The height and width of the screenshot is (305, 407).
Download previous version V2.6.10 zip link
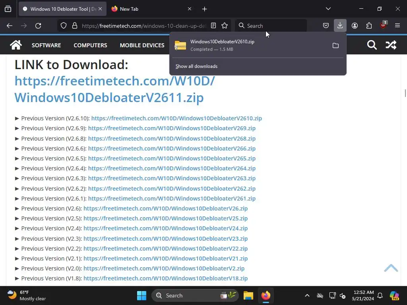coord(176,118)
